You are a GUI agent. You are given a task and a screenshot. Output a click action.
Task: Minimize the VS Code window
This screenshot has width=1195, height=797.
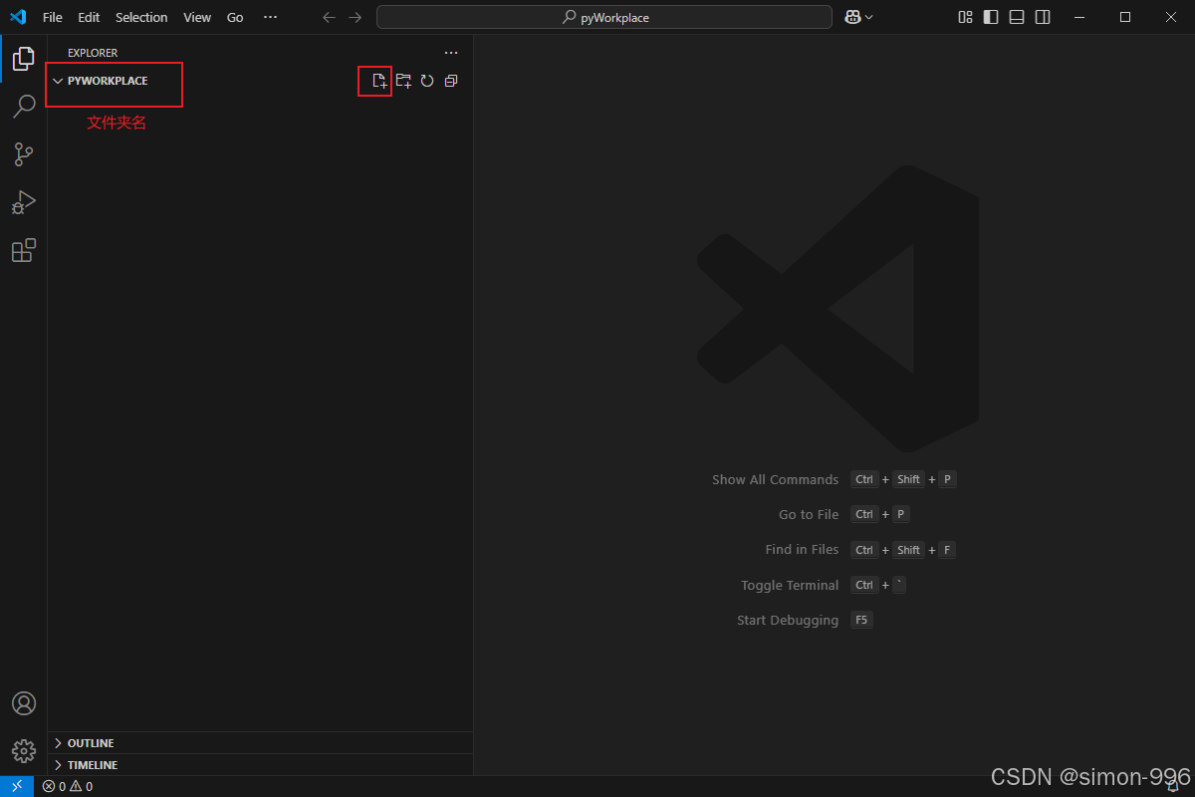pyautogui.click(x=1079, y=17)
